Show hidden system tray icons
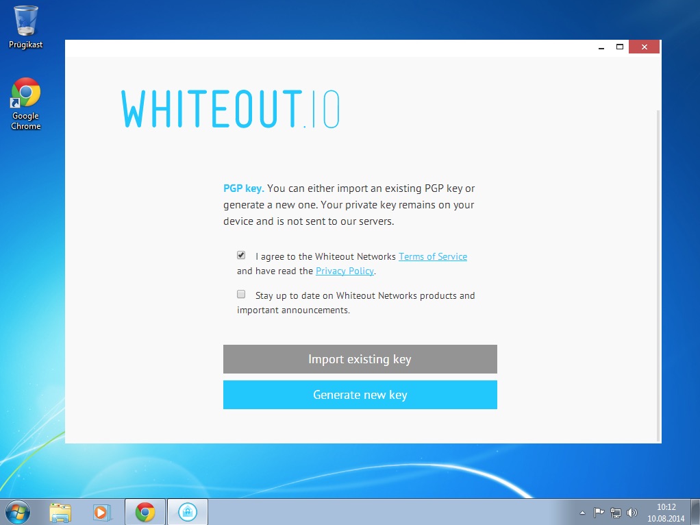This screenshot has width=700, height=525. pos(582,512)
